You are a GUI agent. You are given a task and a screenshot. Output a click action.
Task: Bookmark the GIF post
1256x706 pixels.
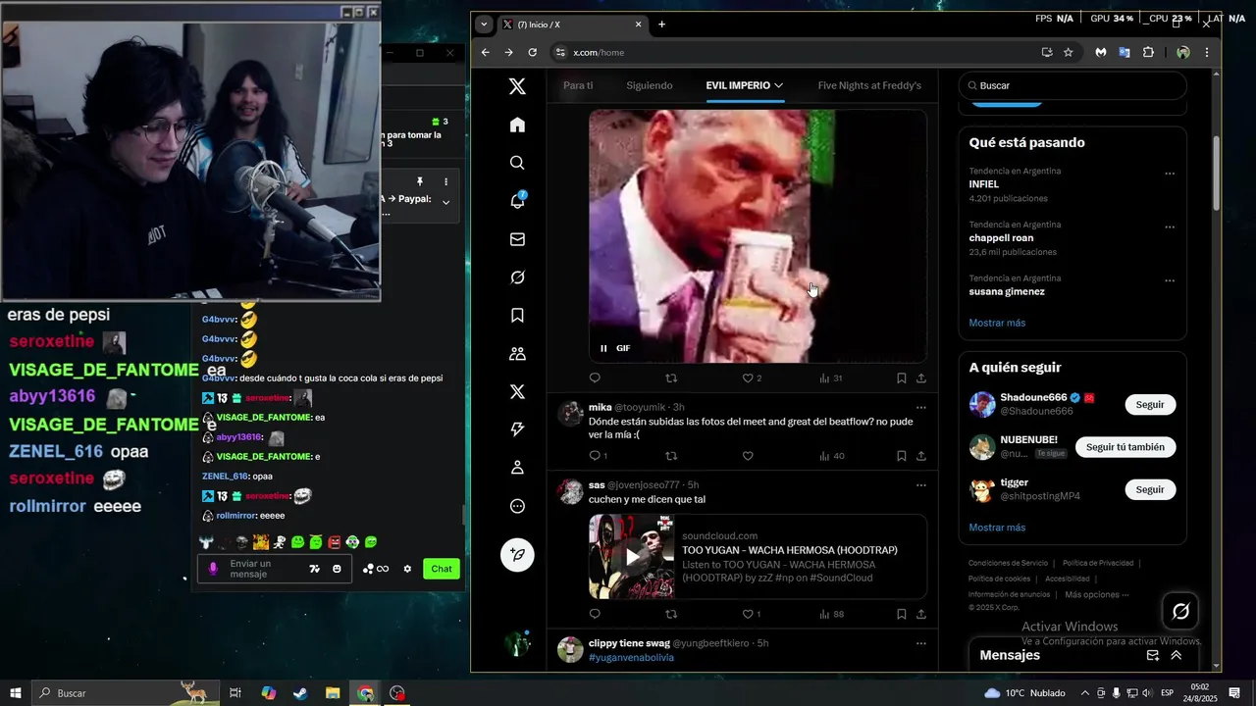(x=901, y=378)
